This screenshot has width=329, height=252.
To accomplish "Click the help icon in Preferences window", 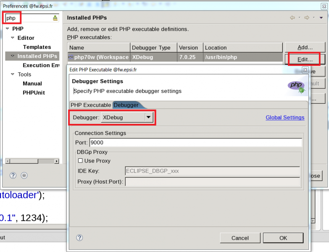I will [13, 175].
